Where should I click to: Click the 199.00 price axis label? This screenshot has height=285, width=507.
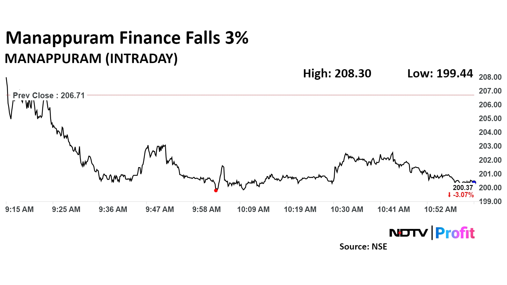[x=490, y=201]
